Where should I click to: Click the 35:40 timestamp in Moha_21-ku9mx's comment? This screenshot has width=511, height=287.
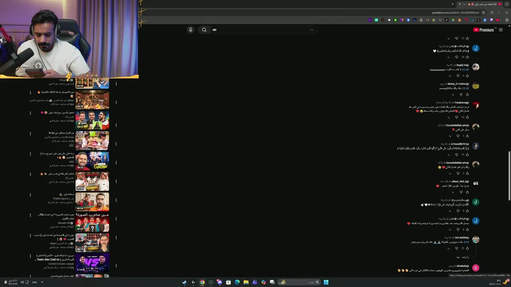tap(465, 88)
